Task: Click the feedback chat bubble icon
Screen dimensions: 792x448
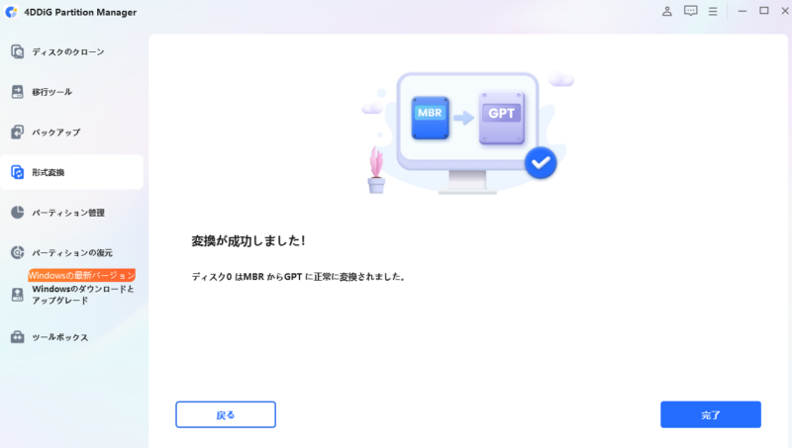Action: pos(690,11)
